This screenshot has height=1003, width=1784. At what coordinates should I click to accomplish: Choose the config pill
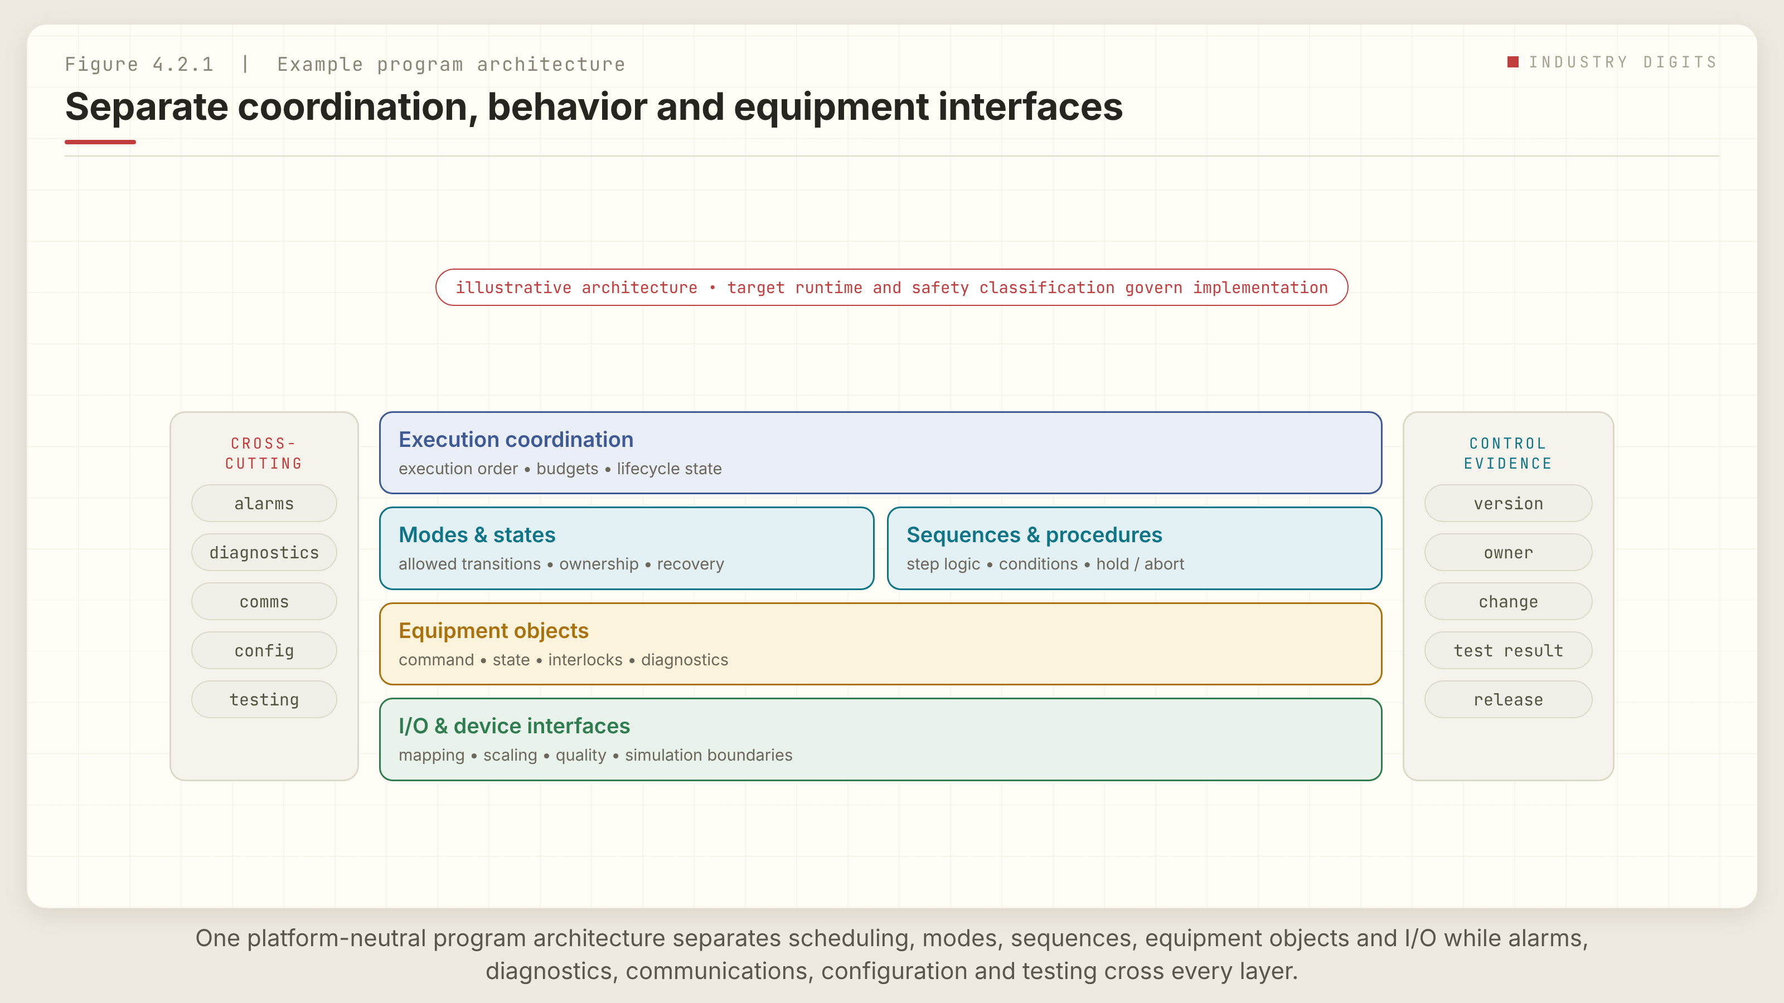coord(264,651)
